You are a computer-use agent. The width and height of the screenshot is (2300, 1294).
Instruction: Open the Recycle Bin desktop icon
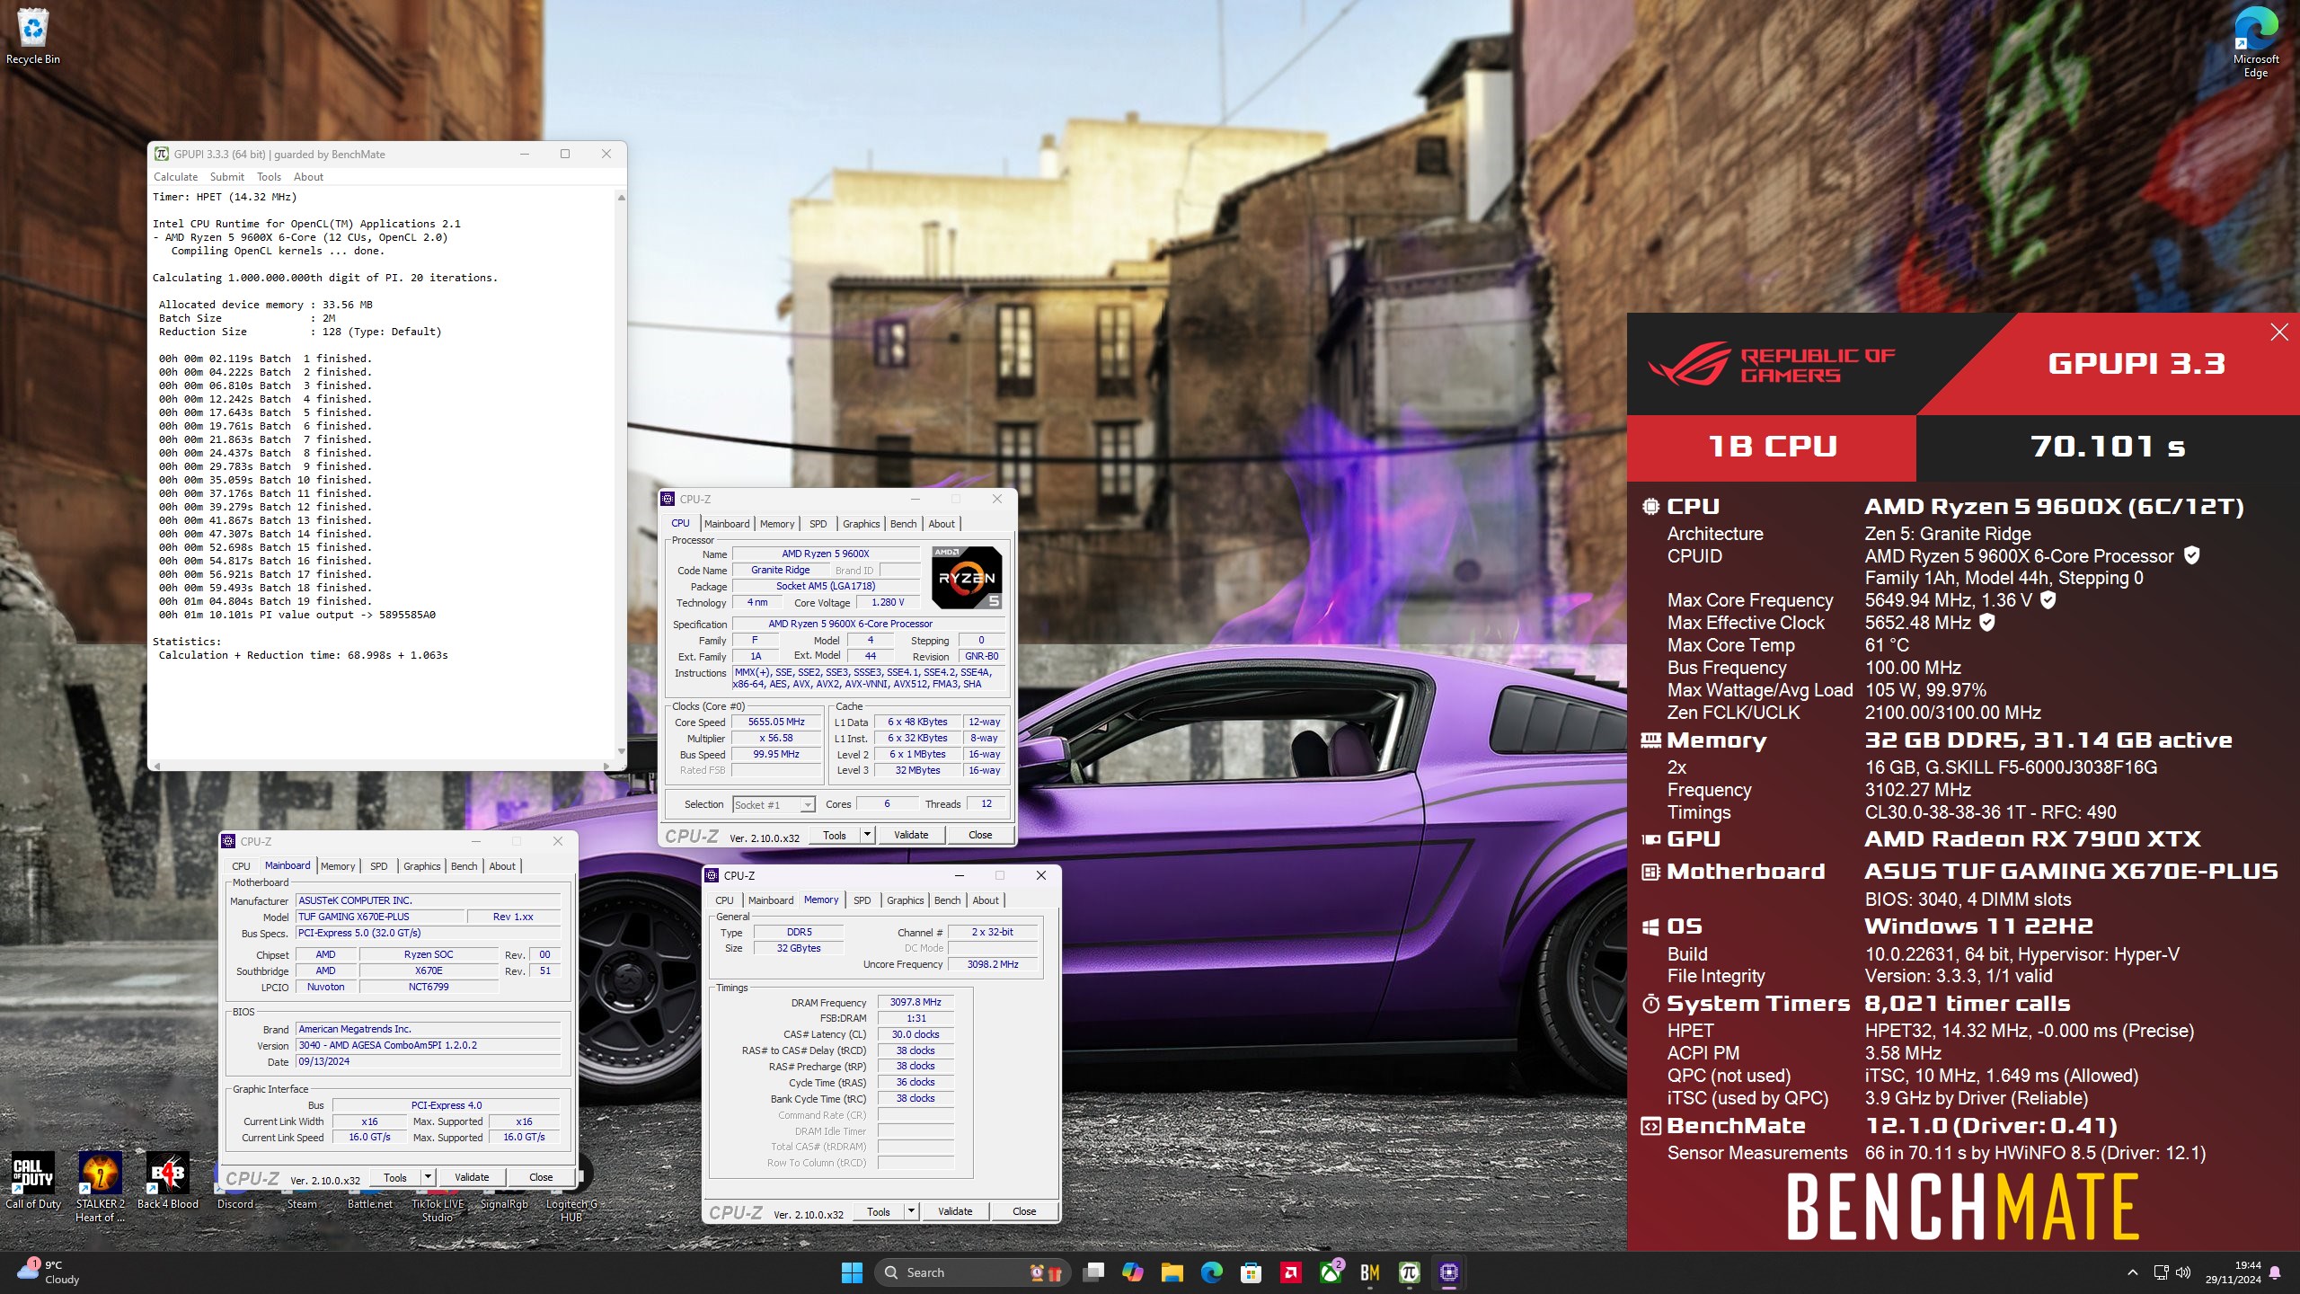pos(33,36)
